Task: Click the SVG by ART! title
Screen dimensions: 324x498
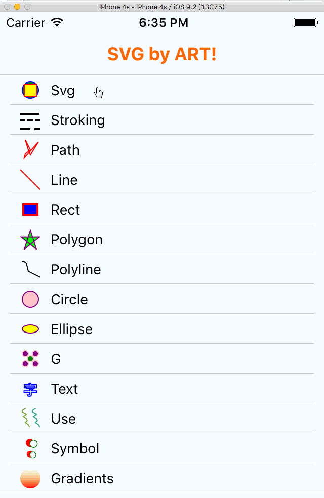Action: point(162,54)
